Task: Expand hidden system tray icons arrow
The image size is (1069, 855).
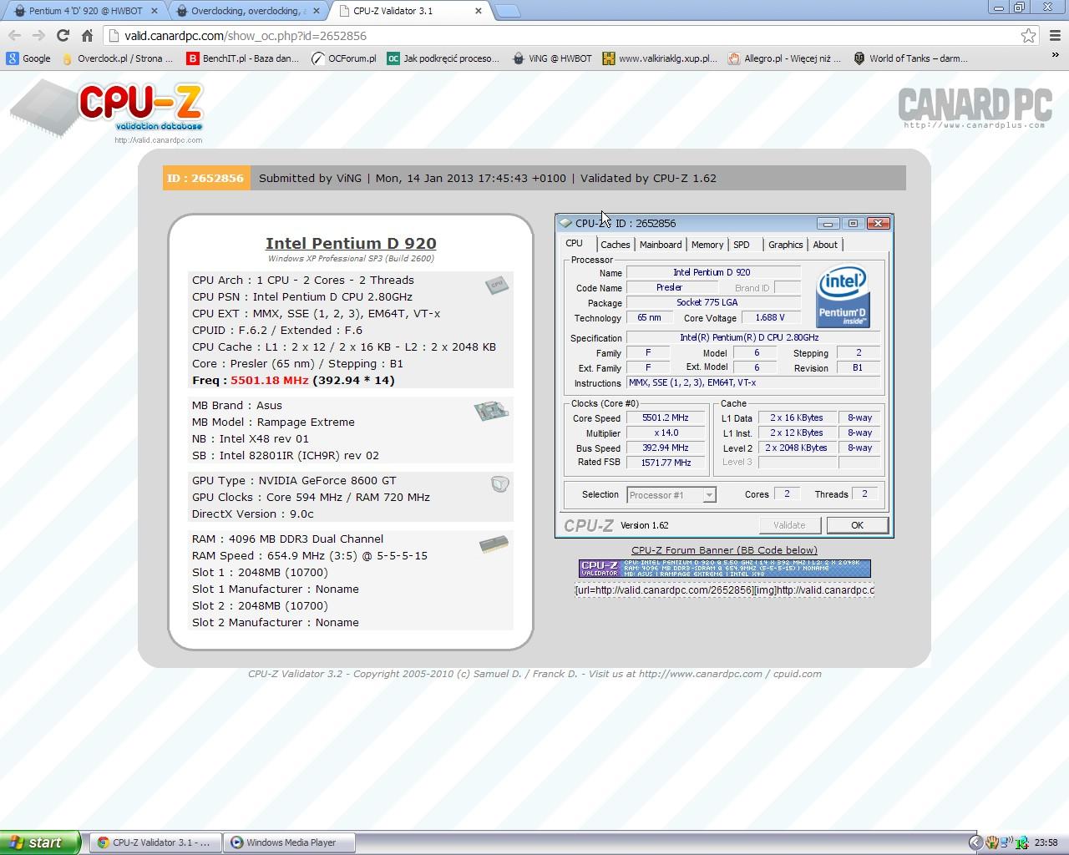Action: pos(975,842)
